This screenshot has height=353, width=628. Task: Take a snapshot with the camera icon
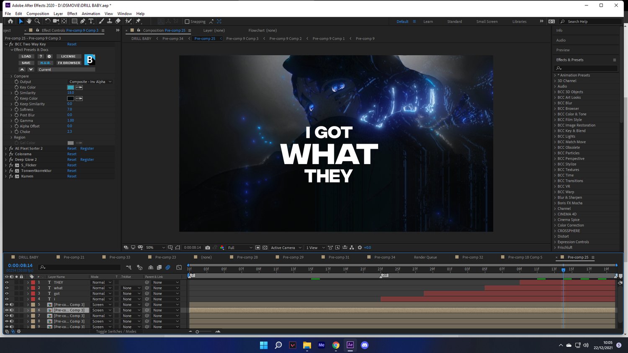point(208,247)
